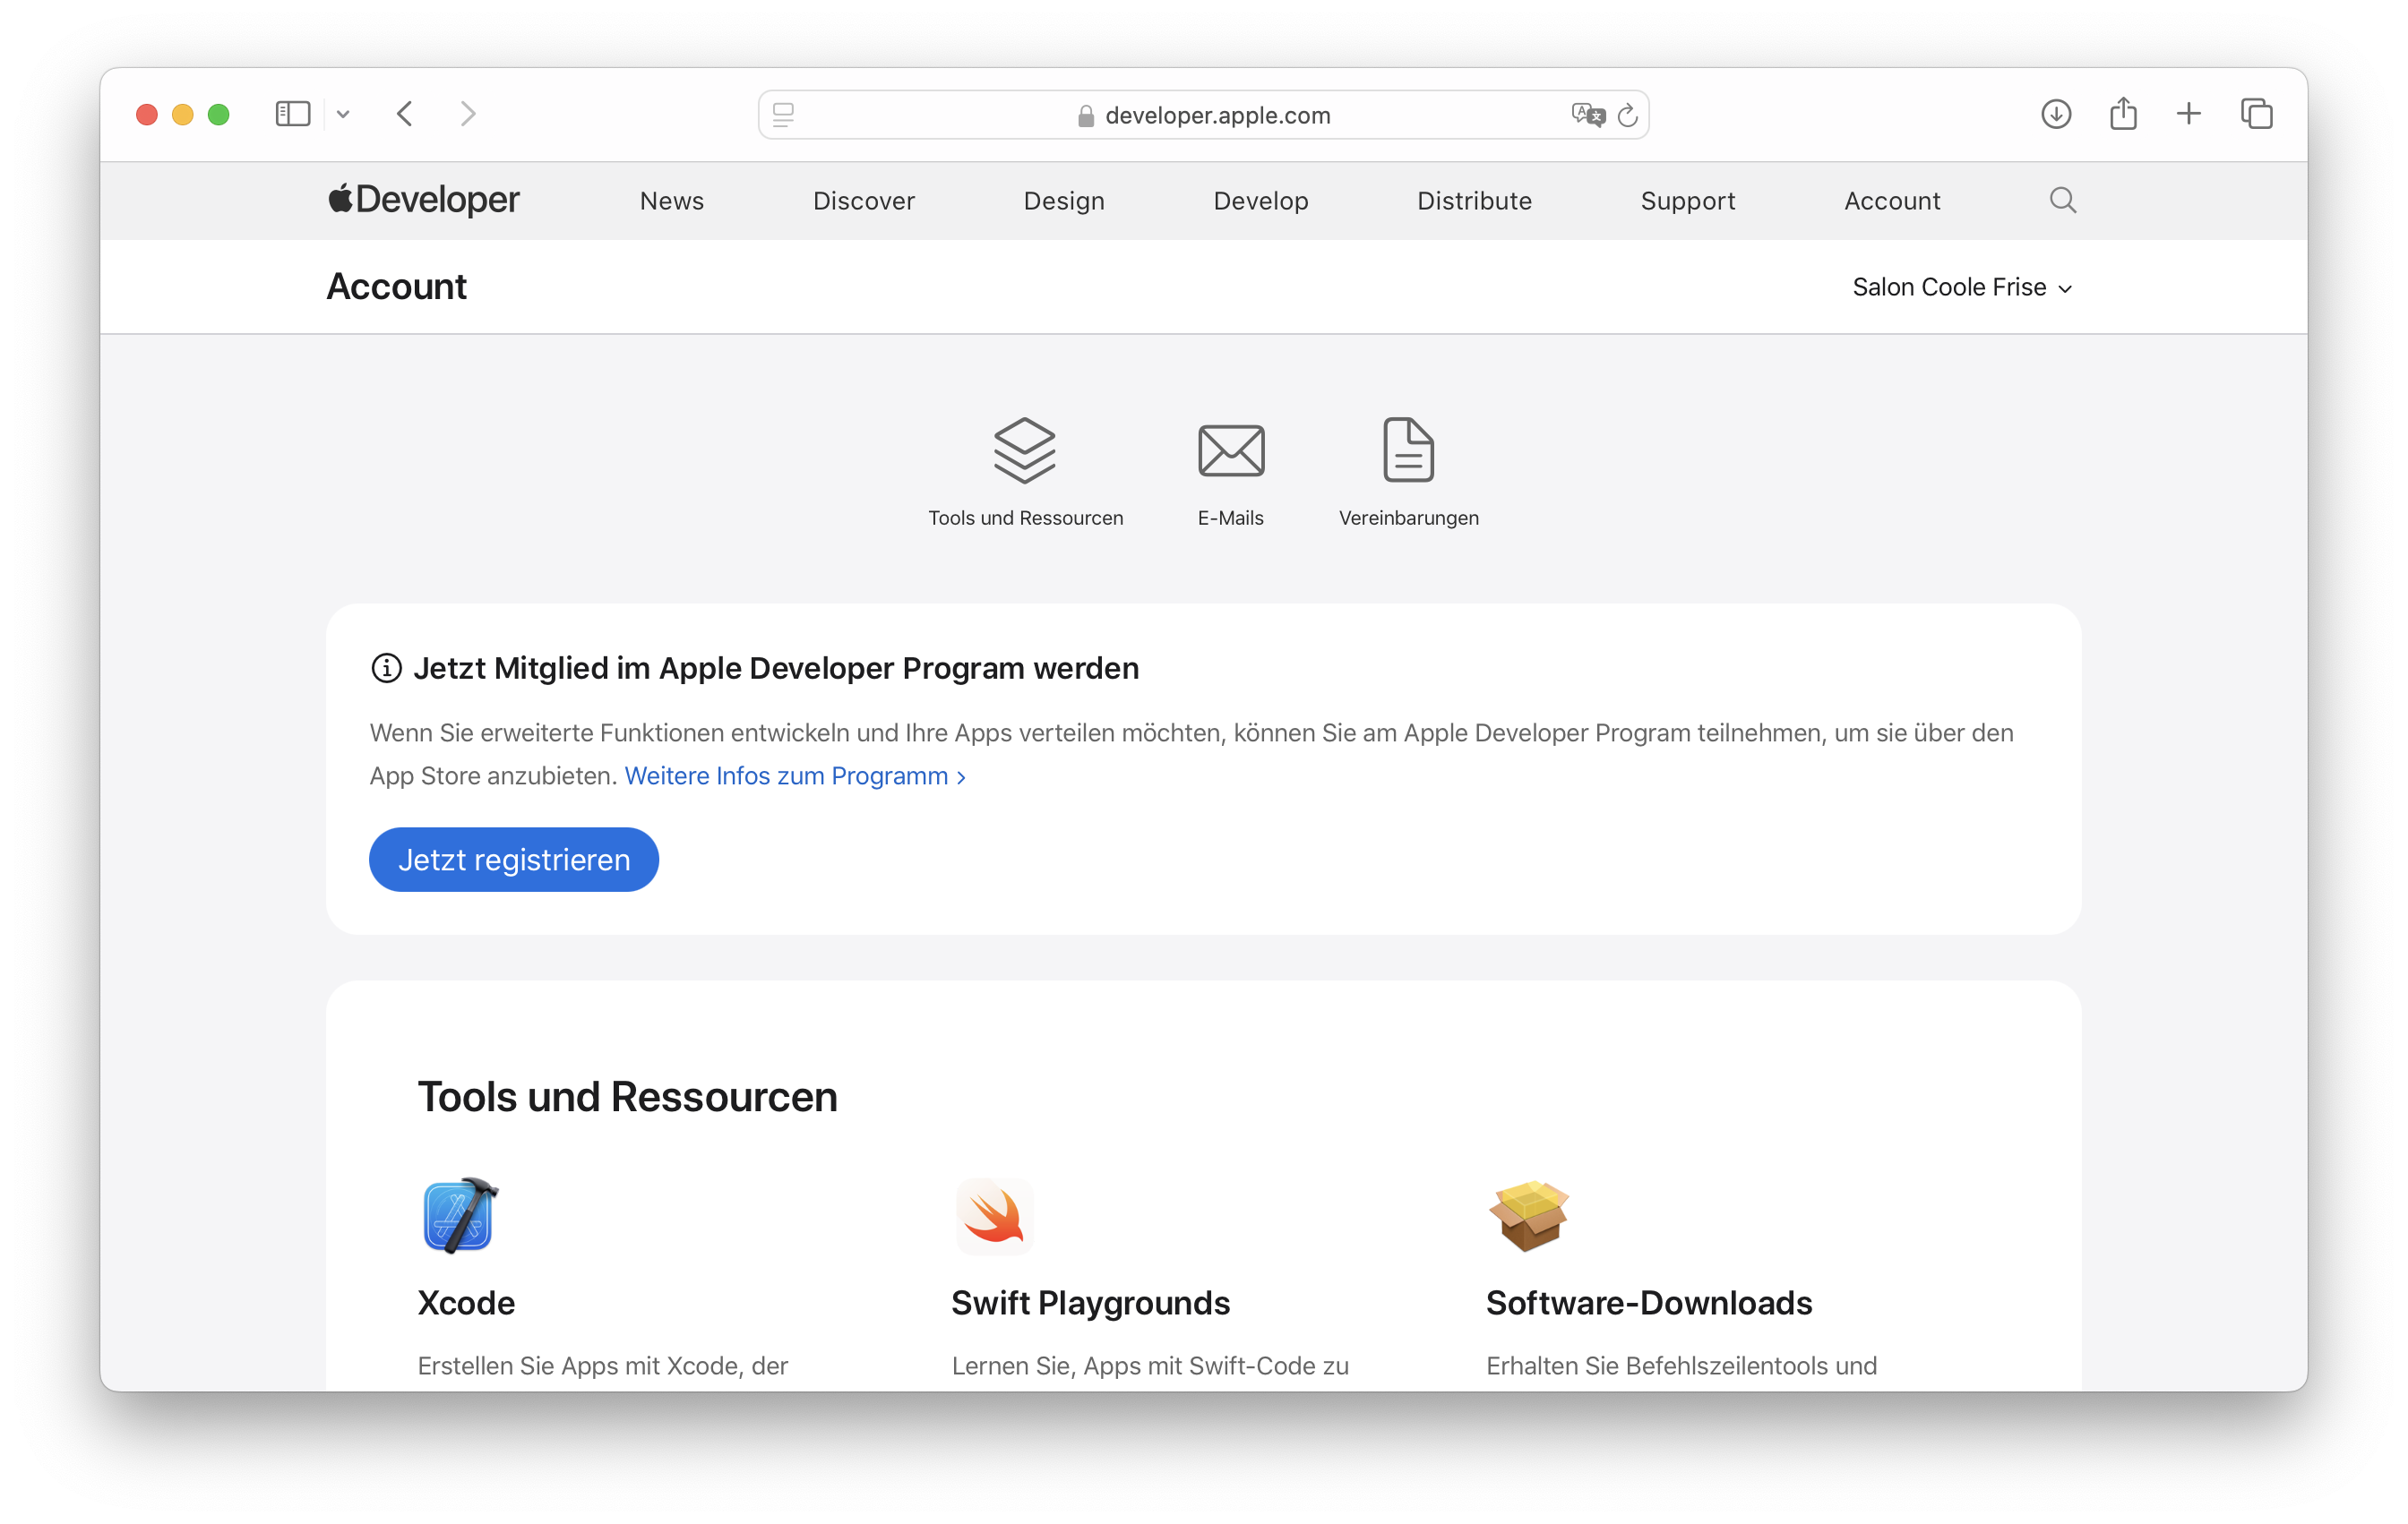Click the Swift Playgrounds icon

(x=994, y=1216)
